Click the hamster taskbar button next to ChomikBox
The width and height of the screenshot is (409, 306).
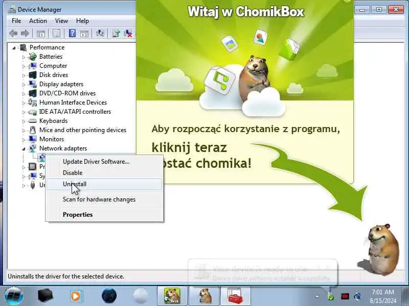tap(204, 296)
